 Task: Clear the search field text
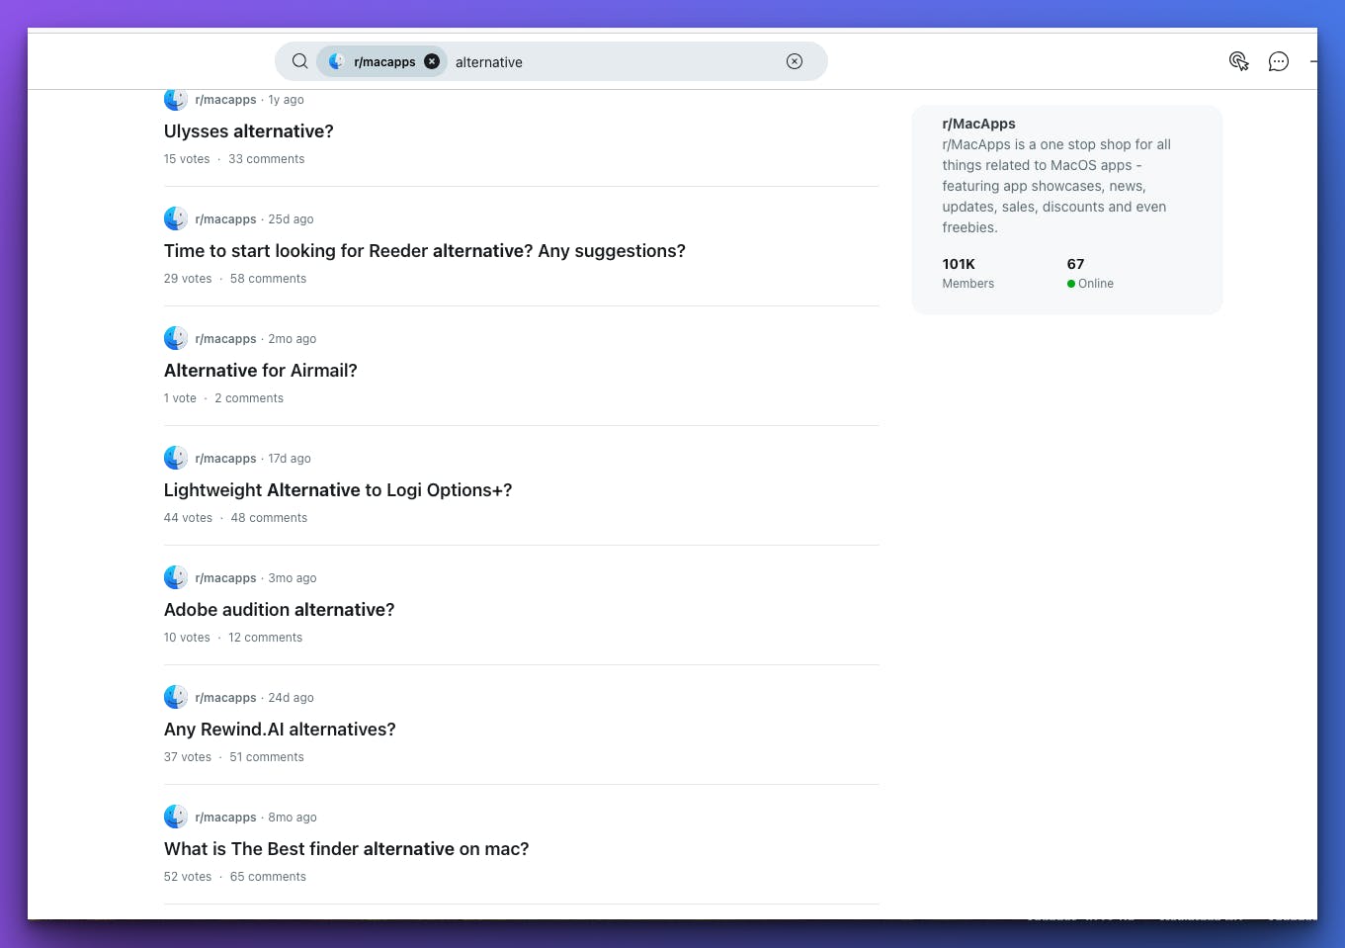(795, 61)
